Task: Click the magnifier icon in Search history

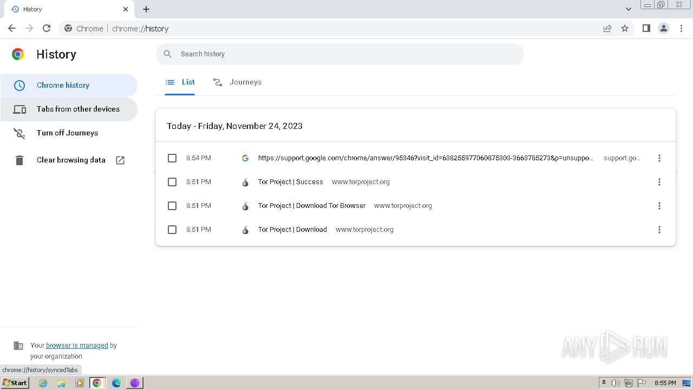Action: tap(168, 54)
